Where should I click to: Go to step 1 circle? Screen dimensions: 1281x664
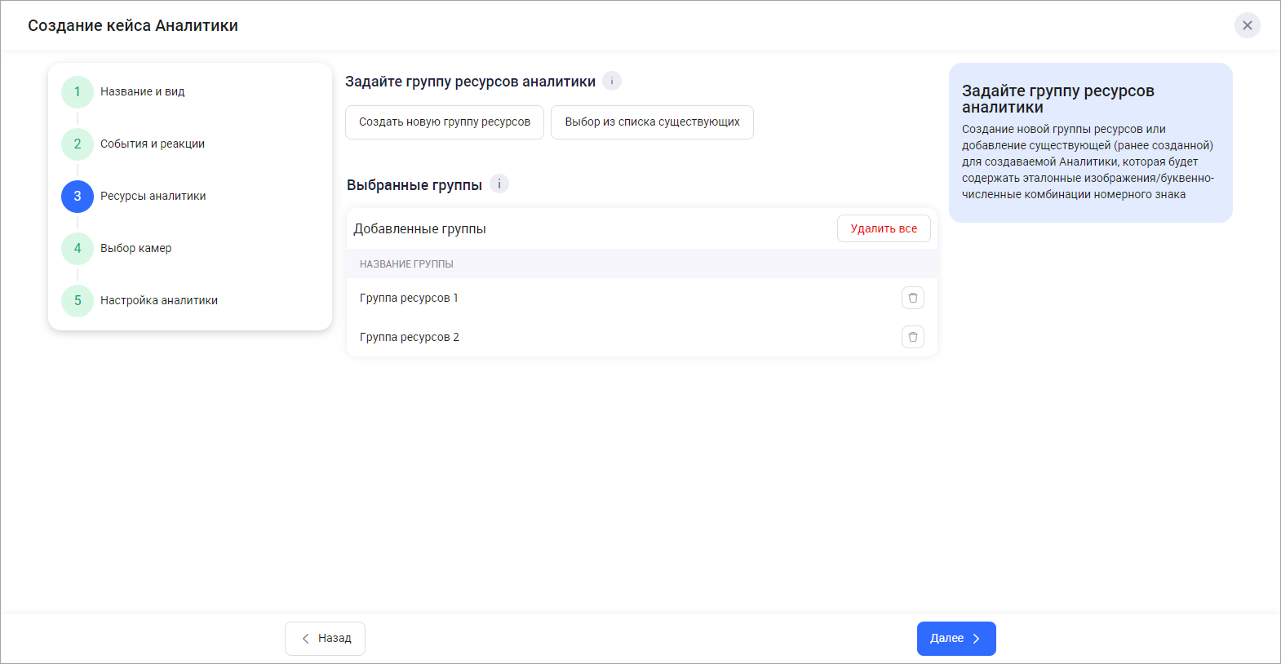pyautogui.click(x=78, y=91)
